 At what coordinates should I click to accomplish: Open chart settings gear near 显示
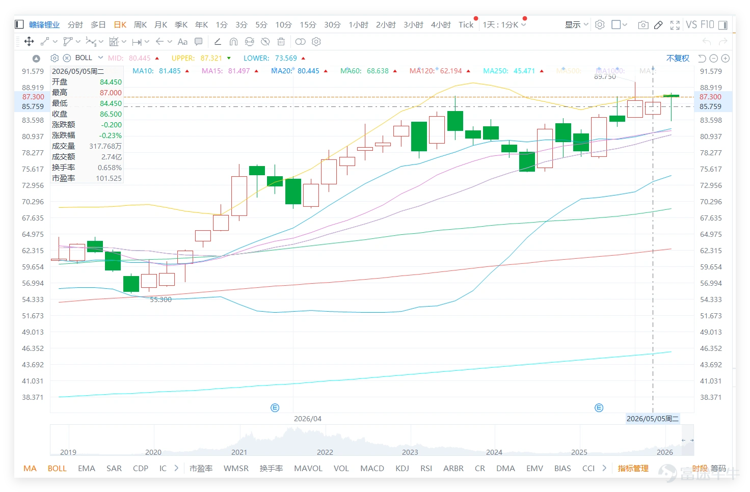click(x=600, y=24)
